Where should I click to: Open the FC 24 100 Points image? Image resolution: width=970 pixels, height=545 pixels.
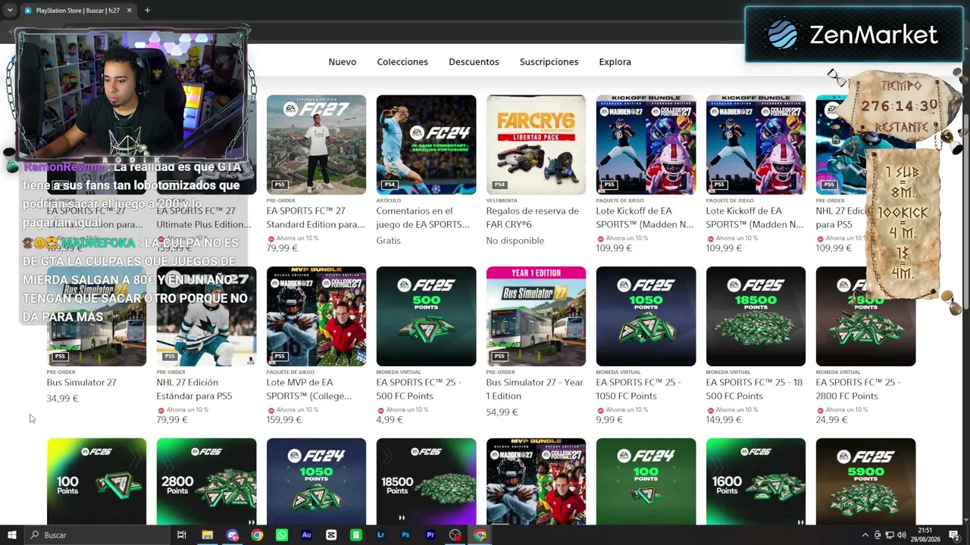pos(646,481)
